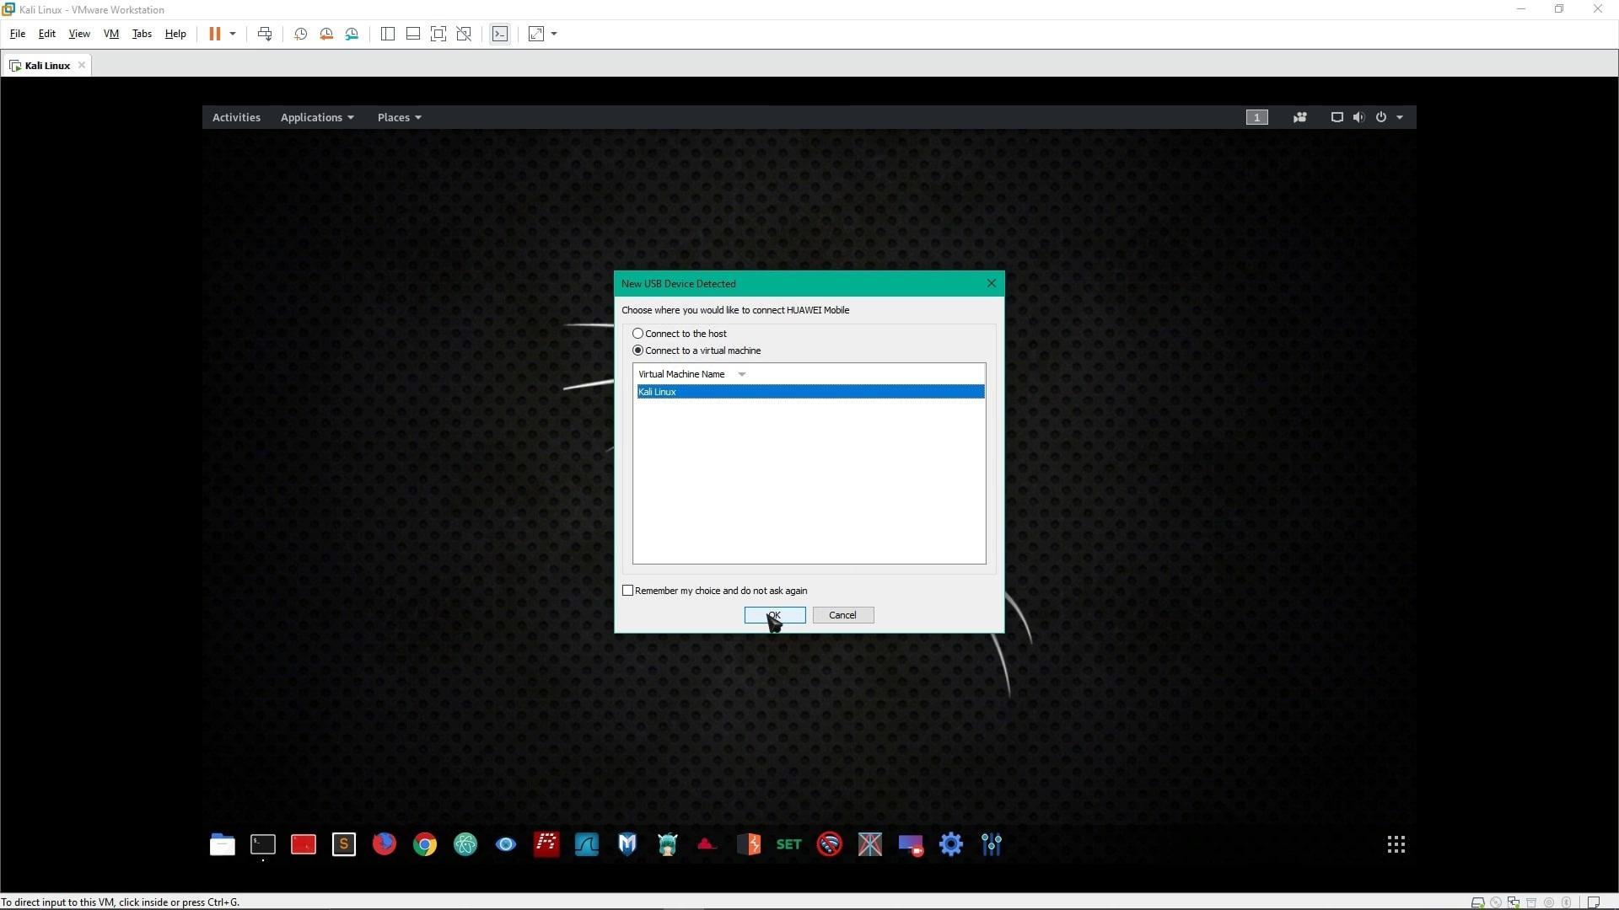Open the Edit menu
This screenshot has width=1619, height=910.
click(x=47, y=34)
